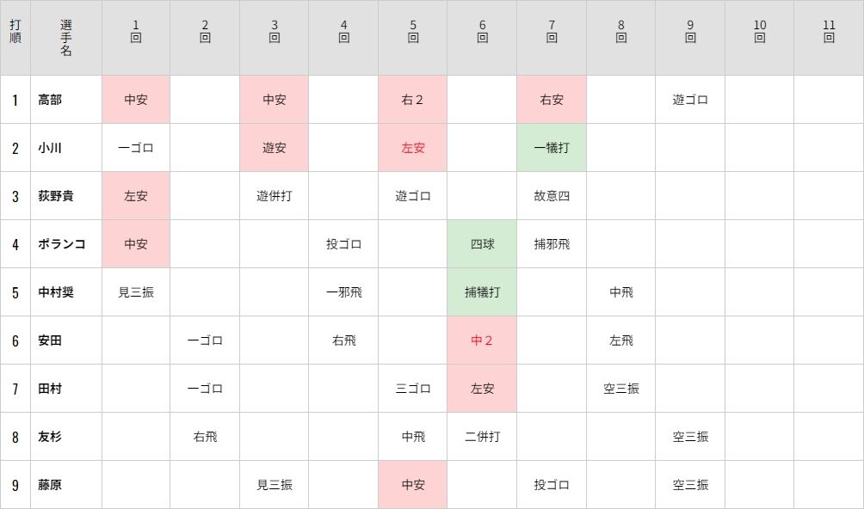The height and width of the screenshot is (509, 864).
Task: Click 小川's red 左安 cell in 5回
Action: [413, 148]
